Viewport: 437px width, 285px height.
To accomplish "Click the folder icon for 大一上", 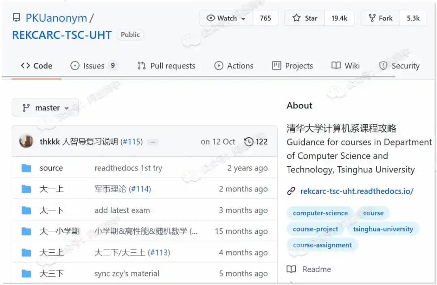I will 26,189.
